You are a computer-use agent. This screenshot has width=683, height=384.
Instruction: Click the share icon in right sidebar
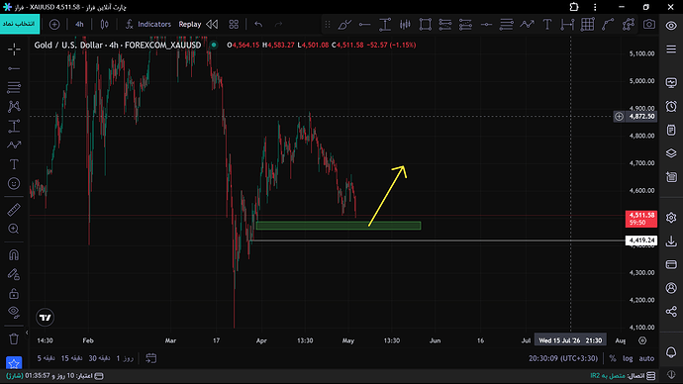click(x=671, y=312)
